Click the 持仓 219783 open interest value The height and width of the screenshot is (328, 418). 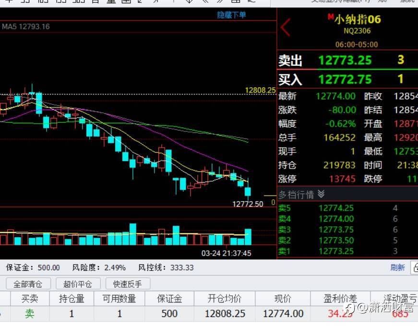tap(339, 165)
